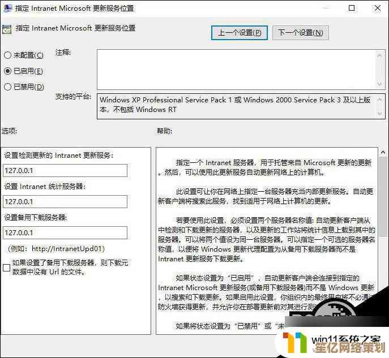Click the alternate download server field
Image resolution: width=389 pixels, height=358 pixels.
tap(65, 233)
